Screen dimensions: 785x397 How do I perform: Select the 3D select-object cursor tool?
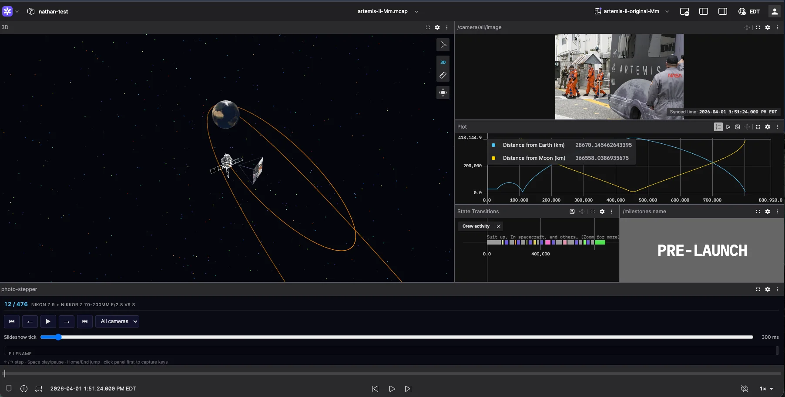pyautogui.click(x=443, y=45)
